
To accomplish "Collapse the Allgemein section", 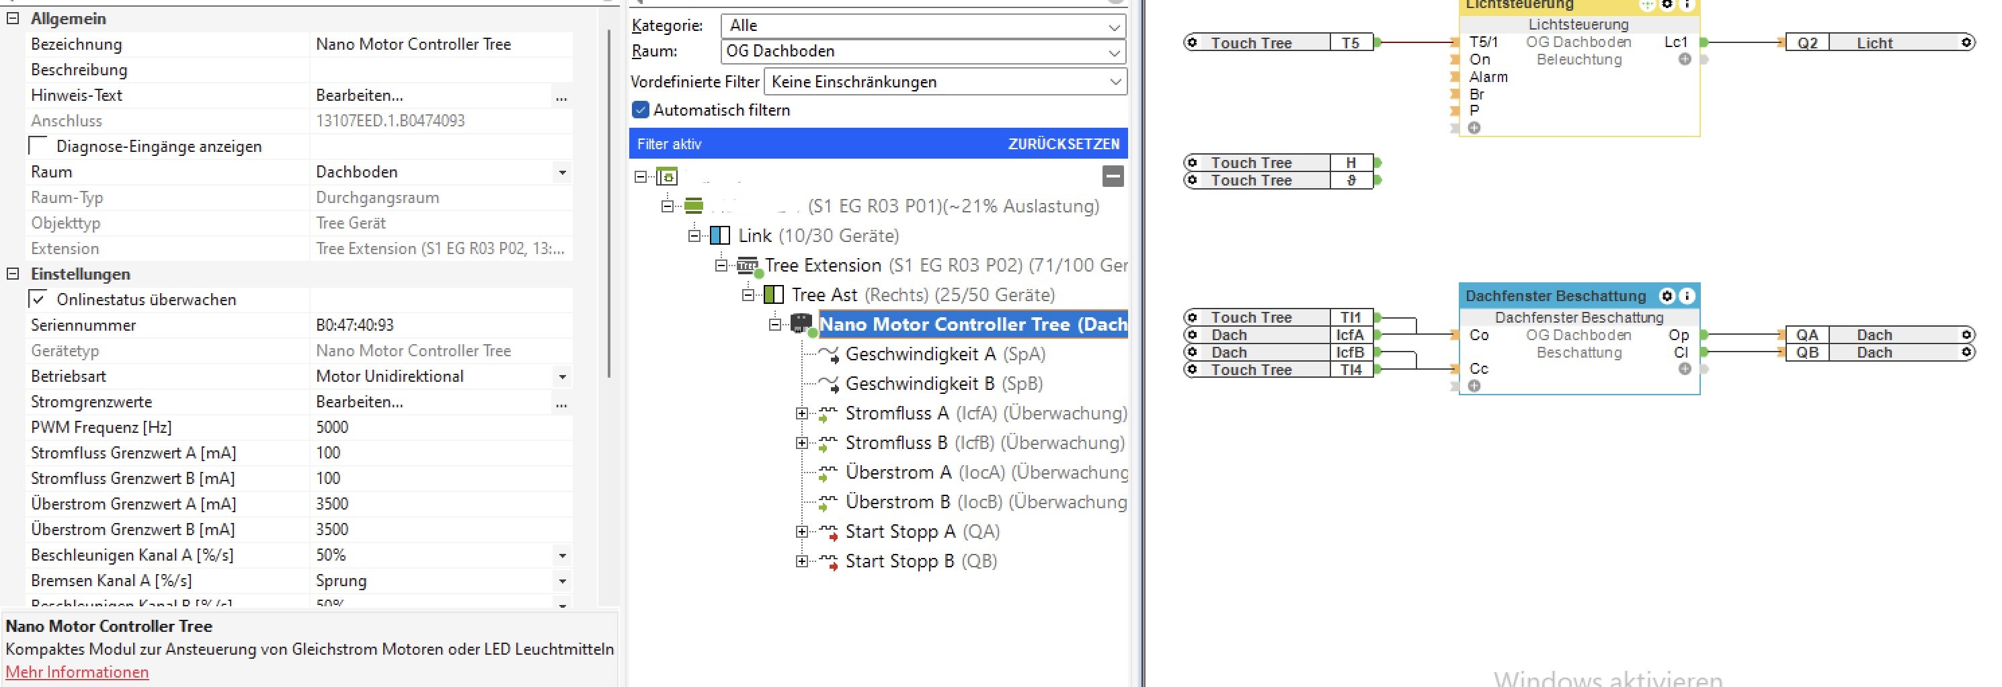I will [12, 19].
